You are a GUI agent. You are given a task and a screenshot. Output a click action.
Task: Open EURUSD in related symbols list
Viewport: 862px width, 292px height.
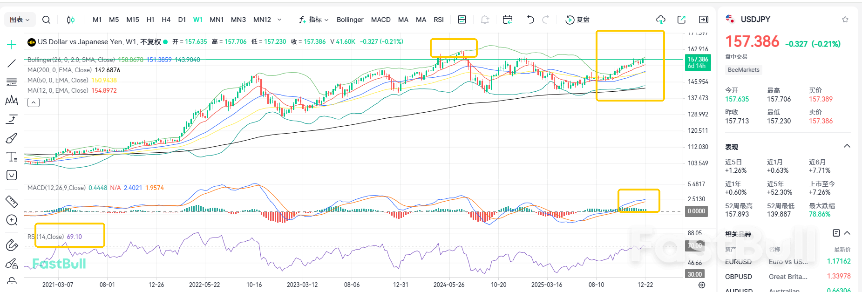[738, 262]
